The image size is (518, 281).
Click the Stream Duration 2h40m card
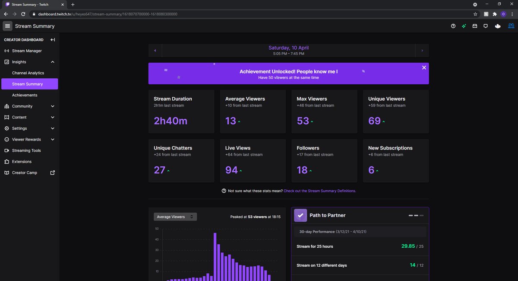click(181, 112)
